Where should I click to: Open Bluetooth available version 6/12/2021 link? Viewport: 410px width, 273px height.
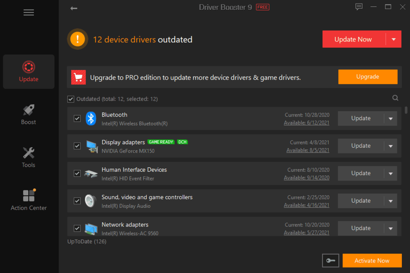tap(307, 123)
